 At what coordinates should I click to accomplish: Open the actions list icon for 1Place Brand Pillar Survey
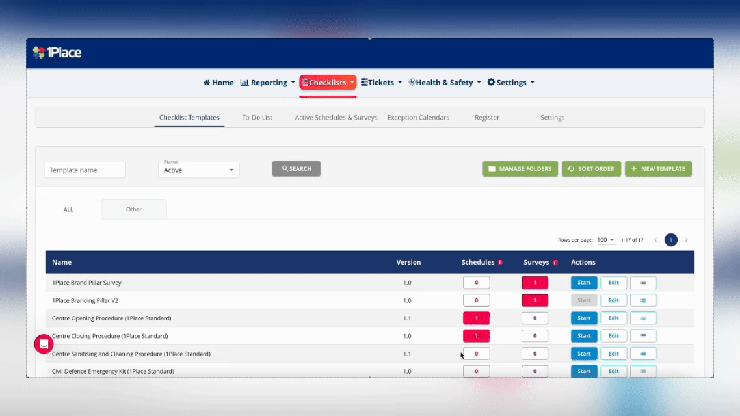tap(643, 282)
